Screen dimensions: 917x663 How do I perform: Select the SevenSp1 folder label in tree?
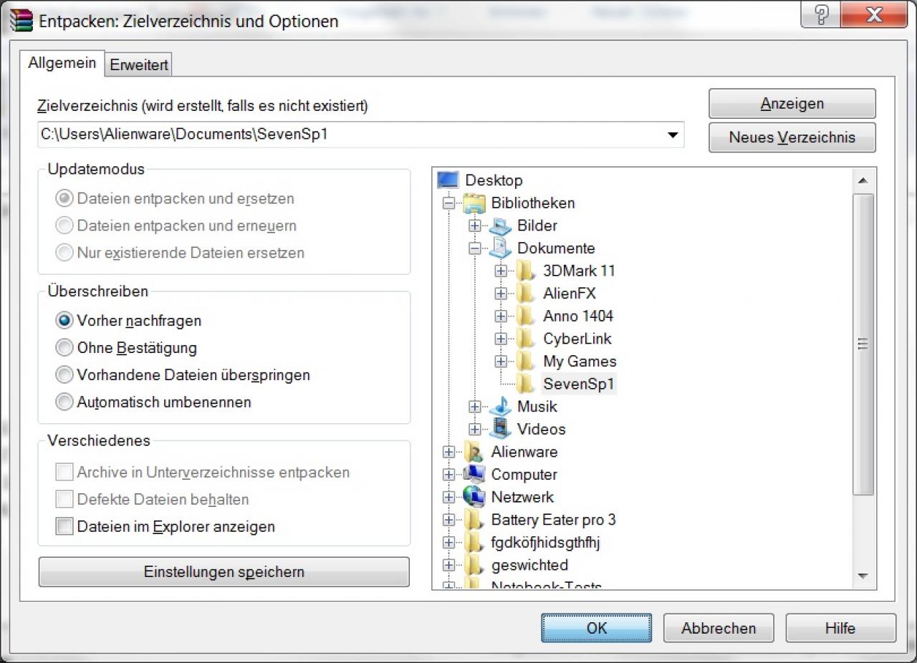point(578,384)
